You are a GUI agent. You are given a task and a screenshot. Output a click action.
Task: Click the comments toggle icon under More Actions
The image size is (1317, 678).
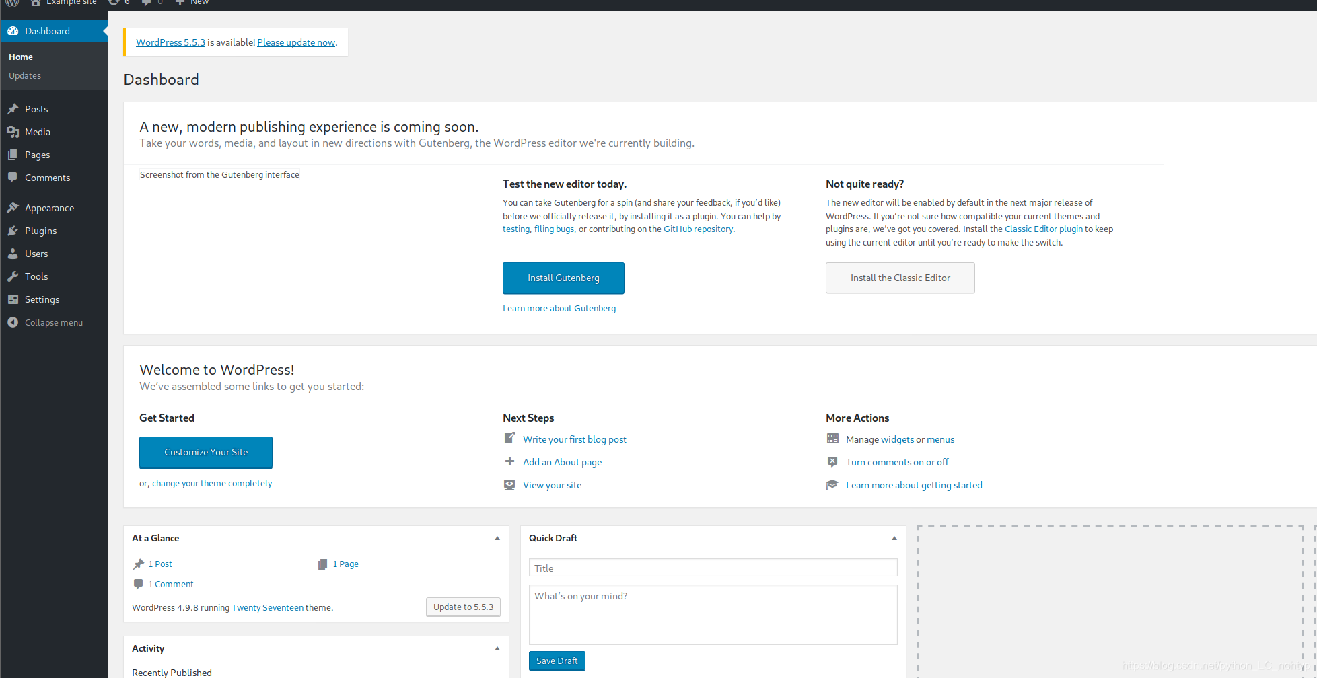[x=832, y=461]
